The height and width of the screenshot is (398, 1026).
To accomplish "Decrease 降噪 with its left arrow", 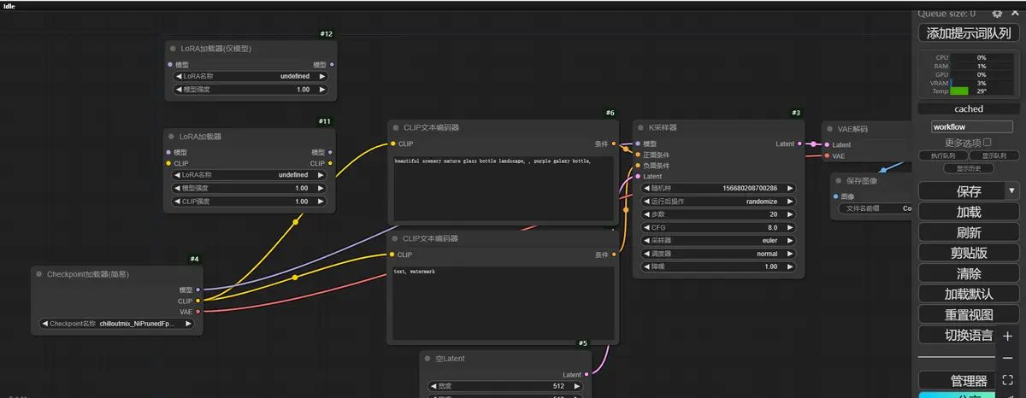I will [x=646, y=266].
